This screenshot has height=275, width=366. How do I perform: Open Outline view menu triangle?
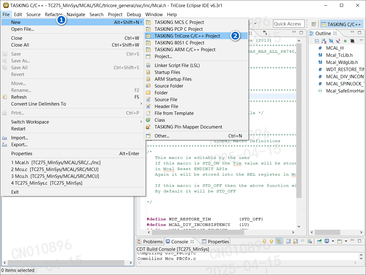[x=361, y=40]
